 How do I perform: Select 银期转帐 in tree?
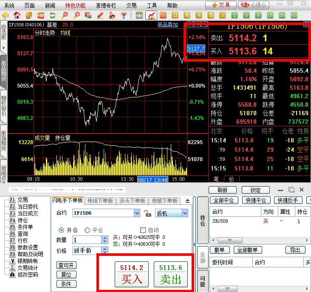24,261
